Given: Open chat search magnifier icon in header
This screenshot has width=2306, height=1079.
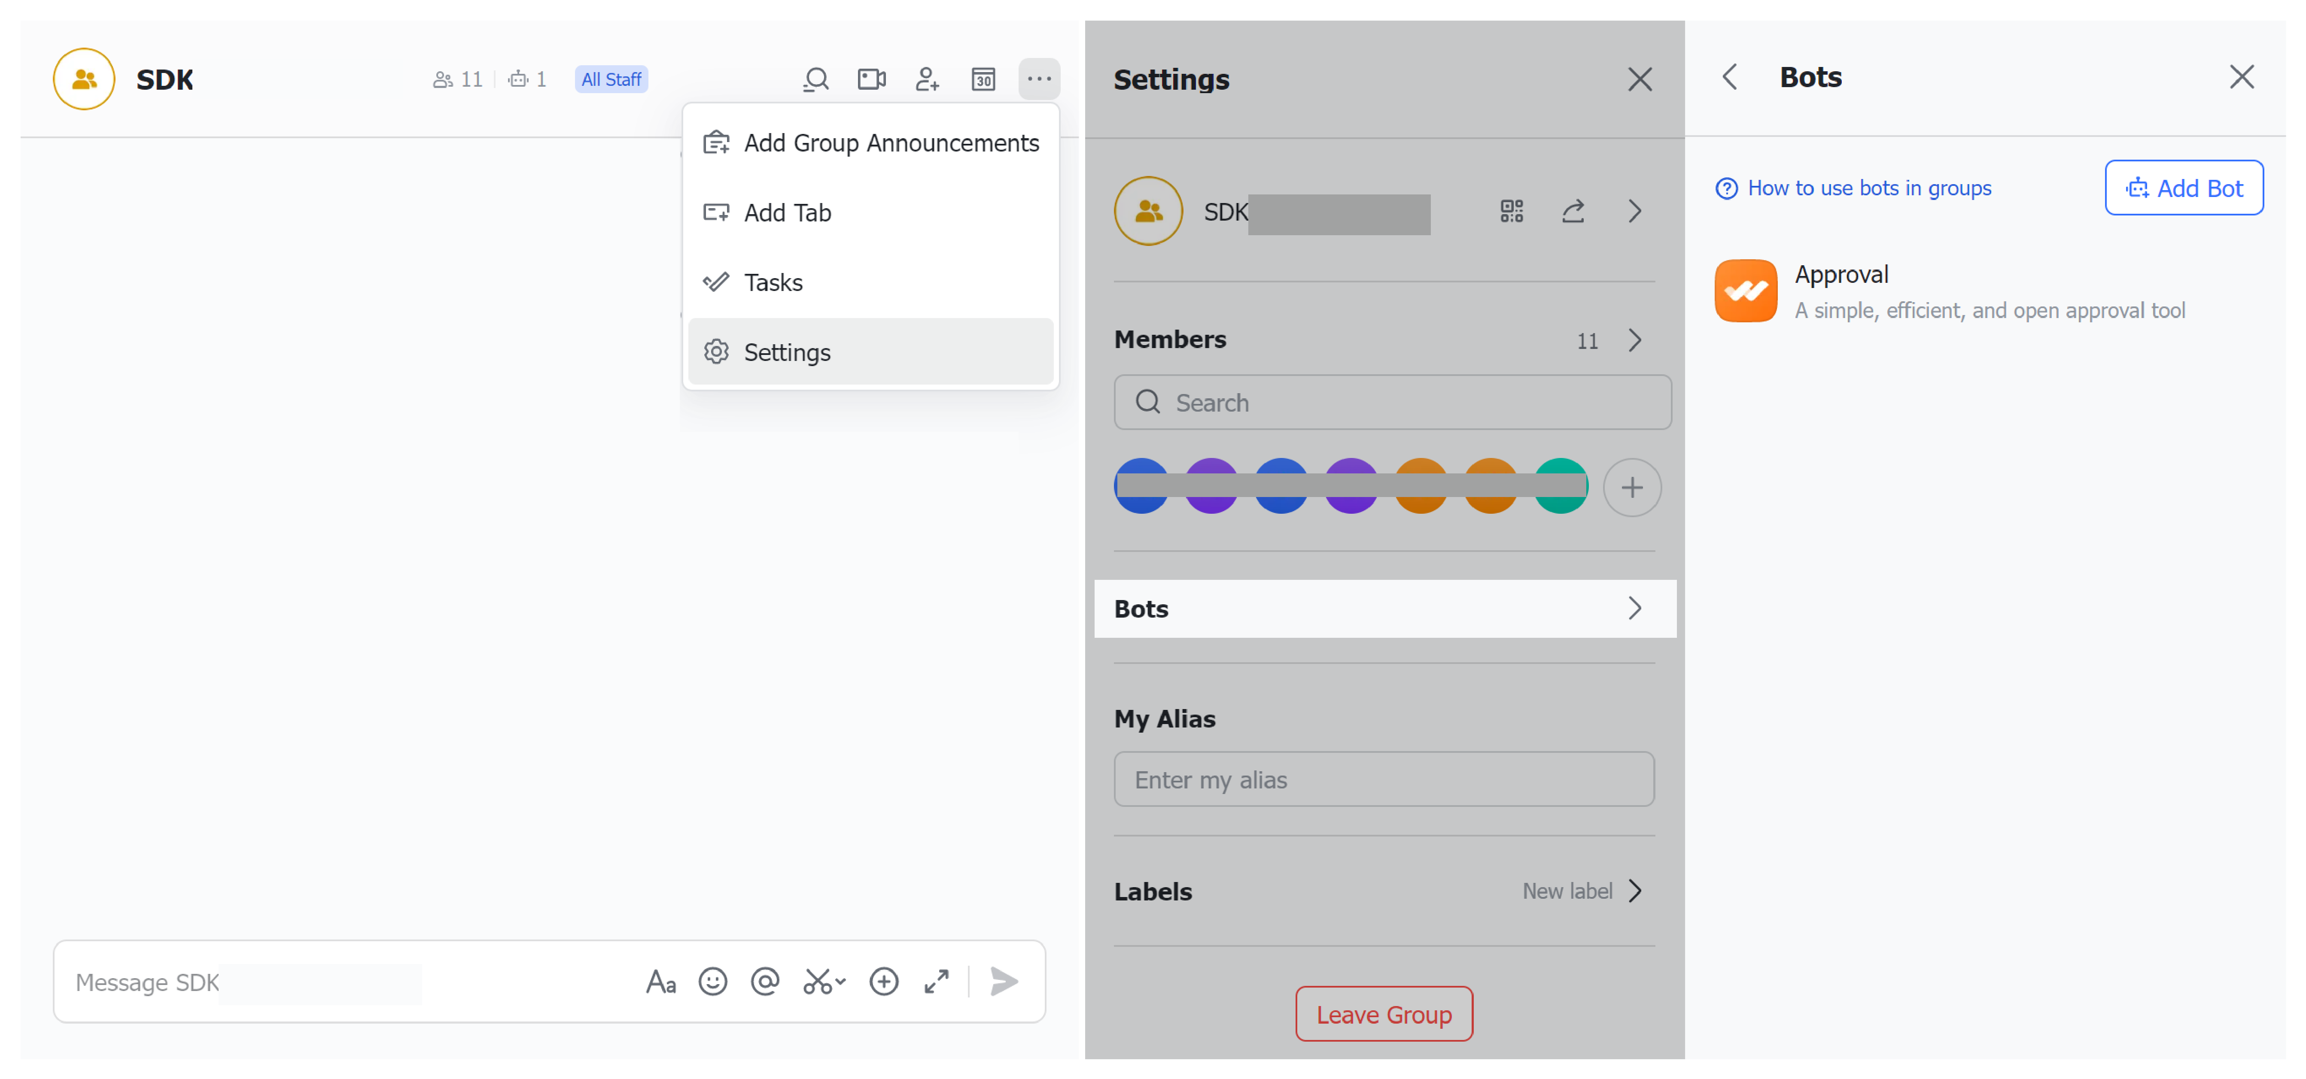Looking at the screenshot, I should click(x=815, y=80).
